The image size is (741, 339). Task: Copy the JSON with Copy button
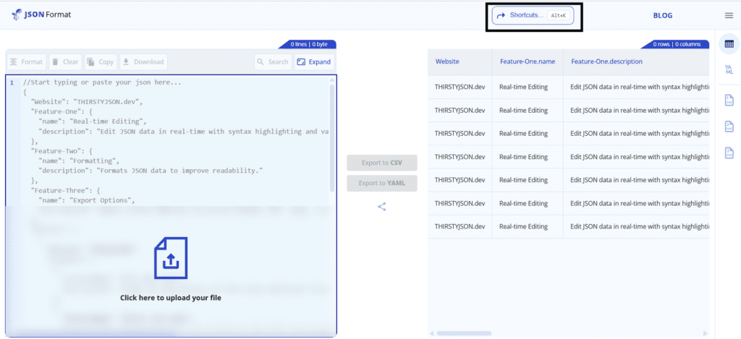101,62
